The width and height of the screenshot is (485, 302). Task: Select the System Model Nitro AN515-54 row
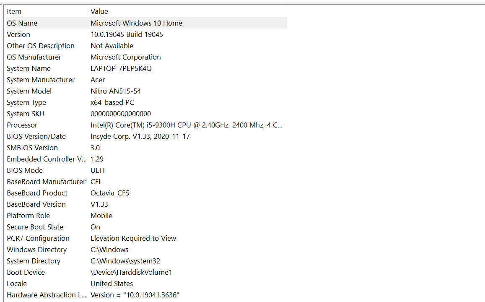(146, 91)
